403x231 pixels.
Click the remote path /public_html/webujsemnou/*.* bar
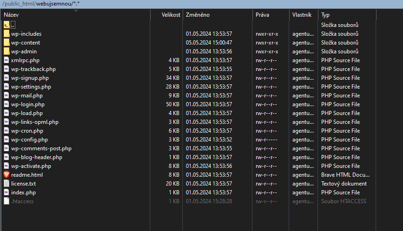pos(202,4)
